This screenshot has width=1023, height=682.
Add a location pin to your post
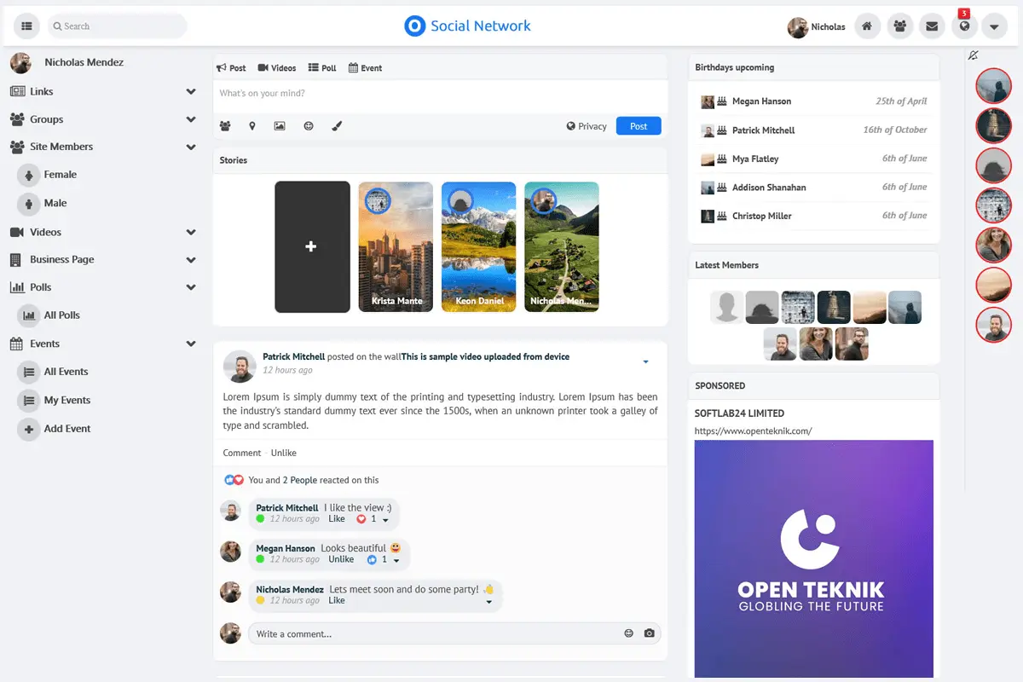tap(252, 125)
